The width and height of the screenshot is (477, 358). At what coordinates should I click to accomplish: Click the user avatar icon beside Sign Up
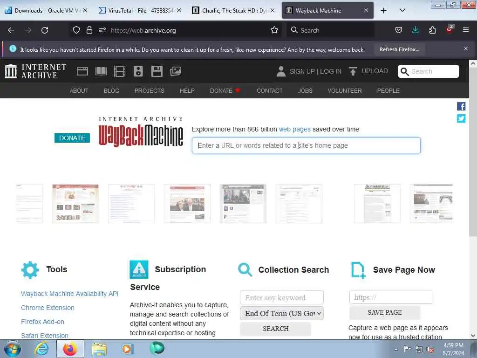coord(281,71)
